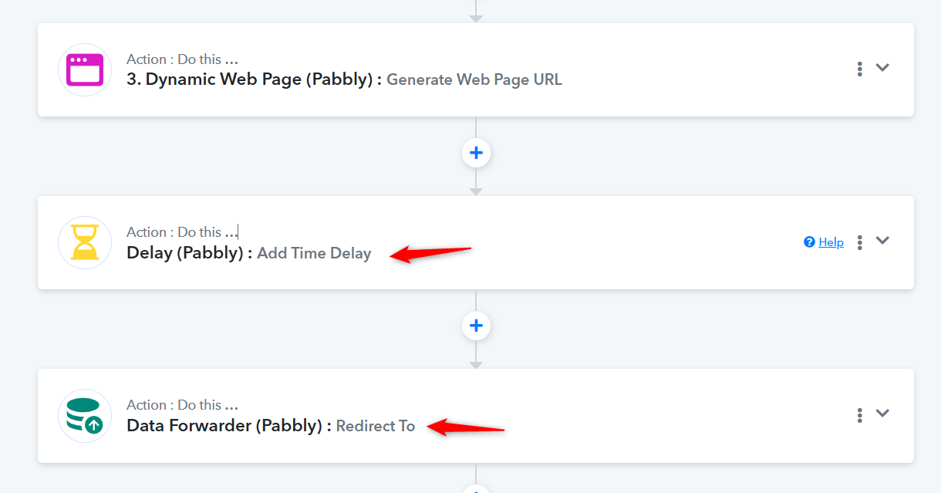Open three-dot options menu on Delay step
Screen dimensions: 941x493
(859, 241)
